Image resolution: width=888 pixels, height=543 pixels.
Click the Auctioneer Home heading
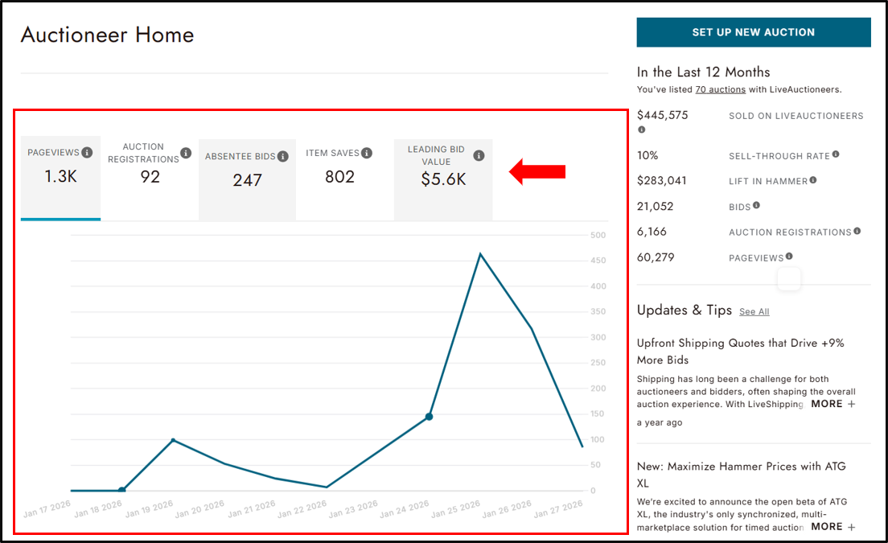click(x=108, y=35)
